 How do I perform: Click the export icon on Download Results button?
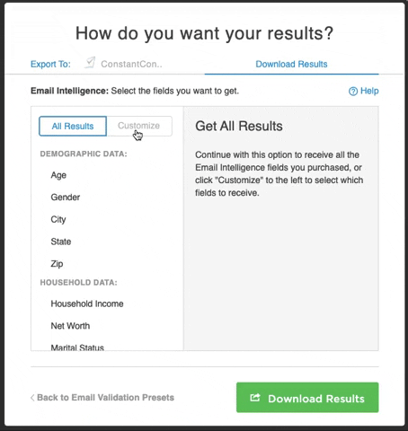[255, 398]
